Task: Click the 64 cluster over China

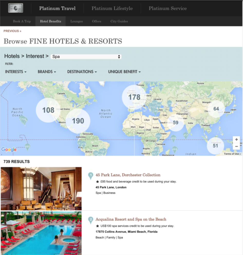Action: 216,109
